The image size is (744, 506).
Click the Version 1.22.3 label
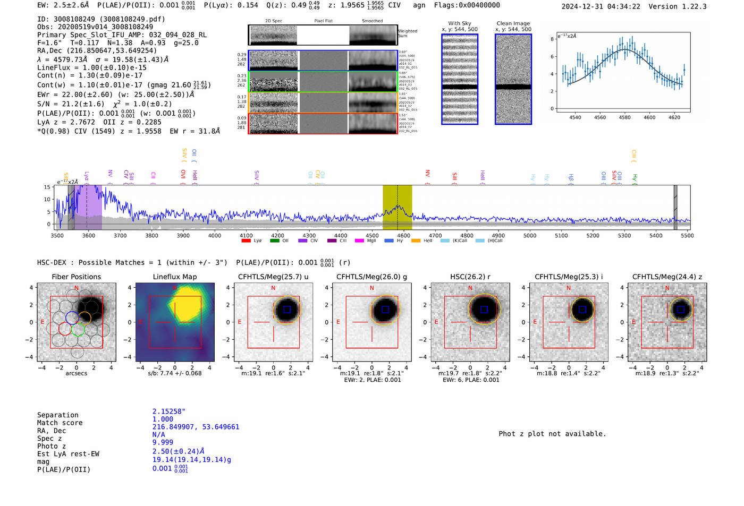678,6
